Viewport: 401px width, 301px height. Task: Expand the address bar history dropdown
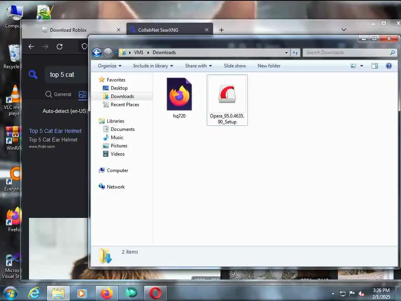pyautogui.click(x=286, y=53)
